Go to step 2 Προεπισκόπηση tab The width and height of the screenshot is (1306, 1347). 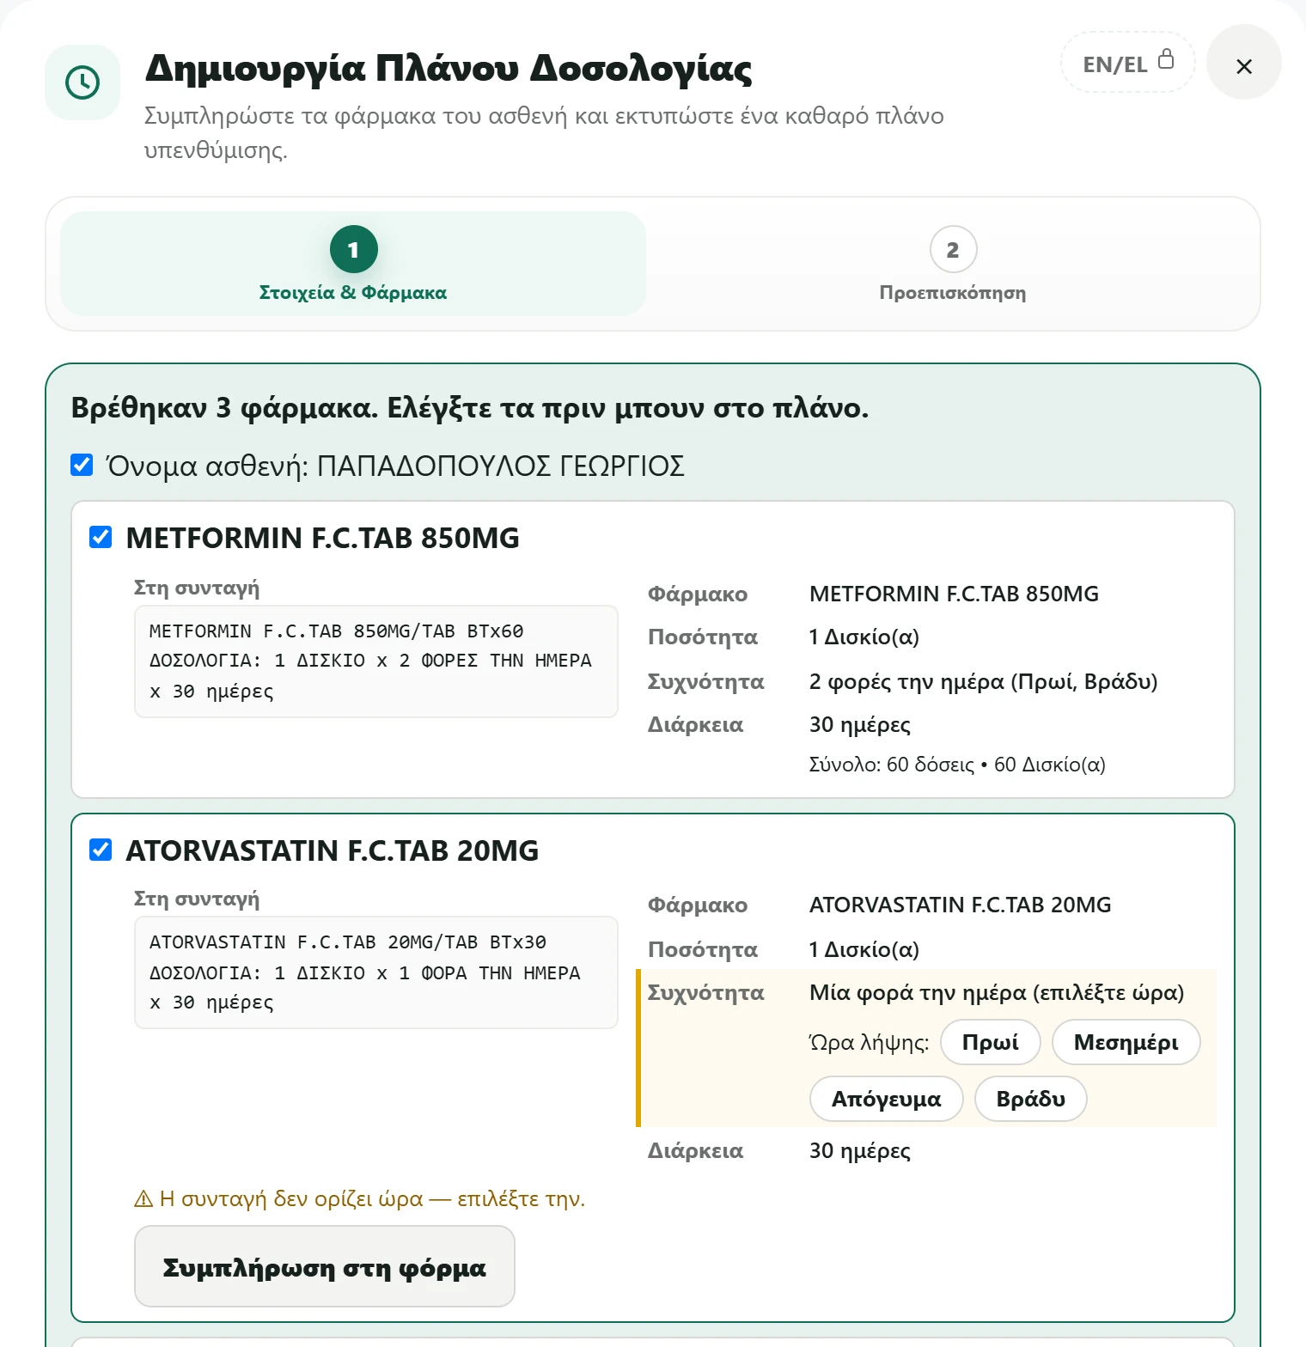pyautogui.click(x=953, y=264)
